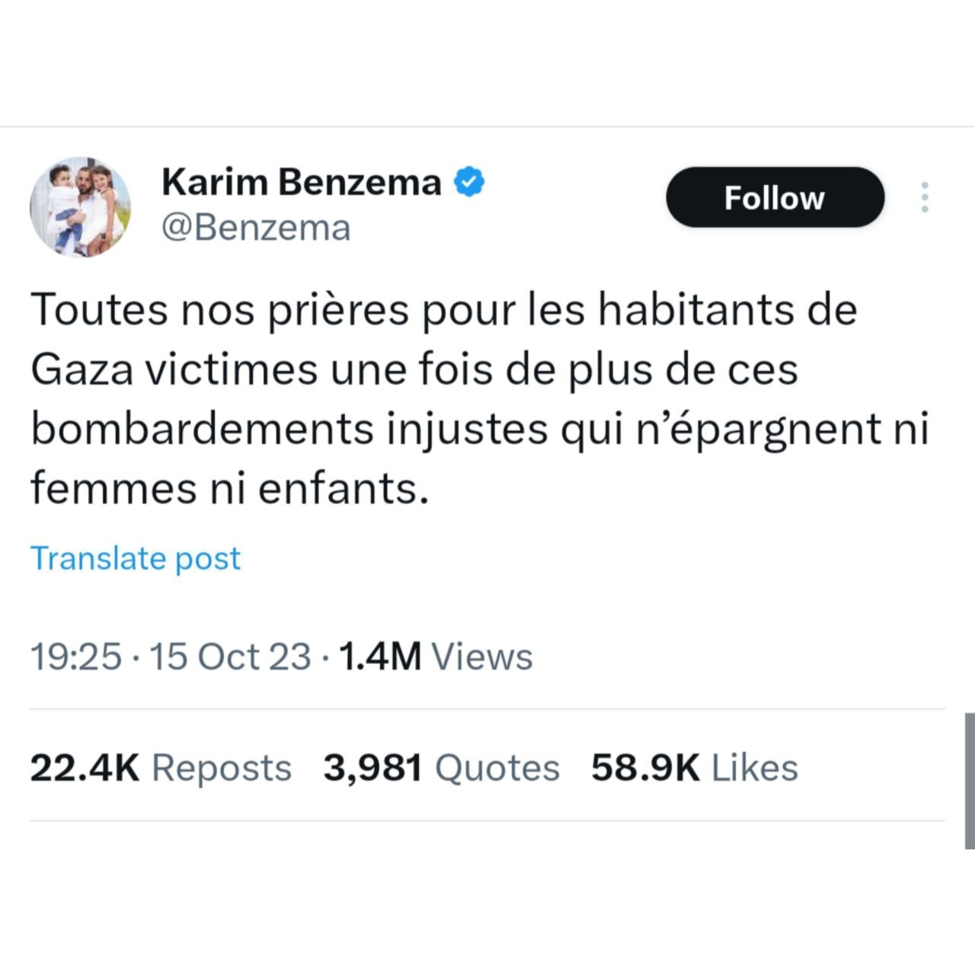
Task: Click the 15 Oct 23 date
Action: click(230, 657)
